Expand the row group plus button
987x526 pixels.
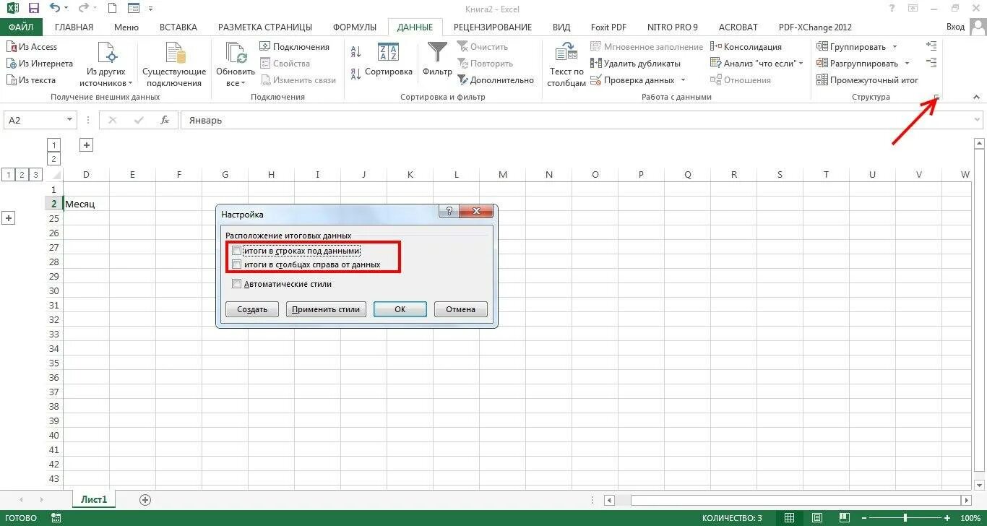(x=9, y=217)
